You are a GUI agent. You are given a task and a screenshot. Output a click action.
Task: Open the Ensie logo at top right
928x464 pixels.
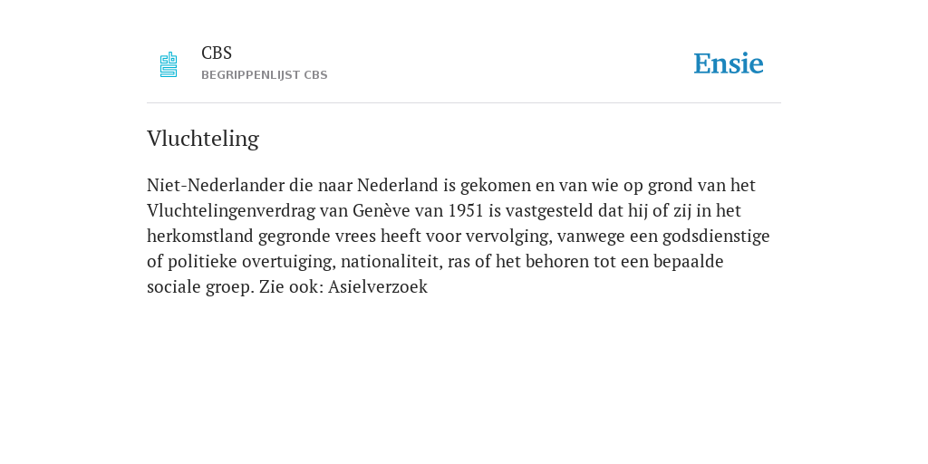(729, 63)
